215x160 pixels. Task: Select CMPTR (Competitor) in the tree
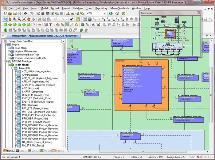32,92
